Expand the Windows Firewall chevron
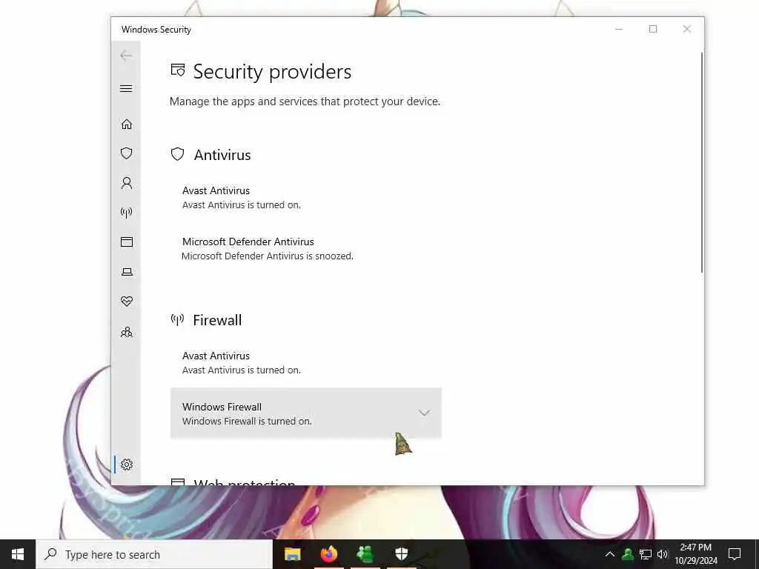This screenshot has height=569, width=759. 424,413
